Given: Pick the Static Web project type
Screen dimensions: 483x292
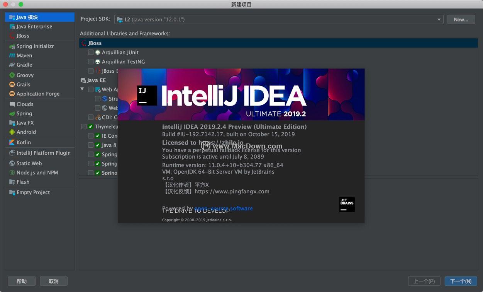Looking at the screenshot, I should 40,163.
